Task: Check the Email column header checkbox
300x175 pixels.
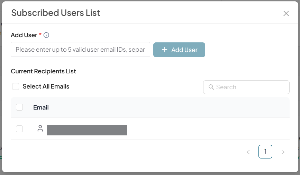Action: pyautogui.click(x=19, y=107)
